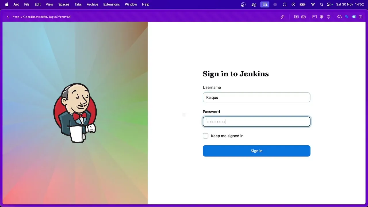The width and height of the screenshot is (368, 207).
Task: Click the localhost login URL in address bar
Action: click(42, 17)
